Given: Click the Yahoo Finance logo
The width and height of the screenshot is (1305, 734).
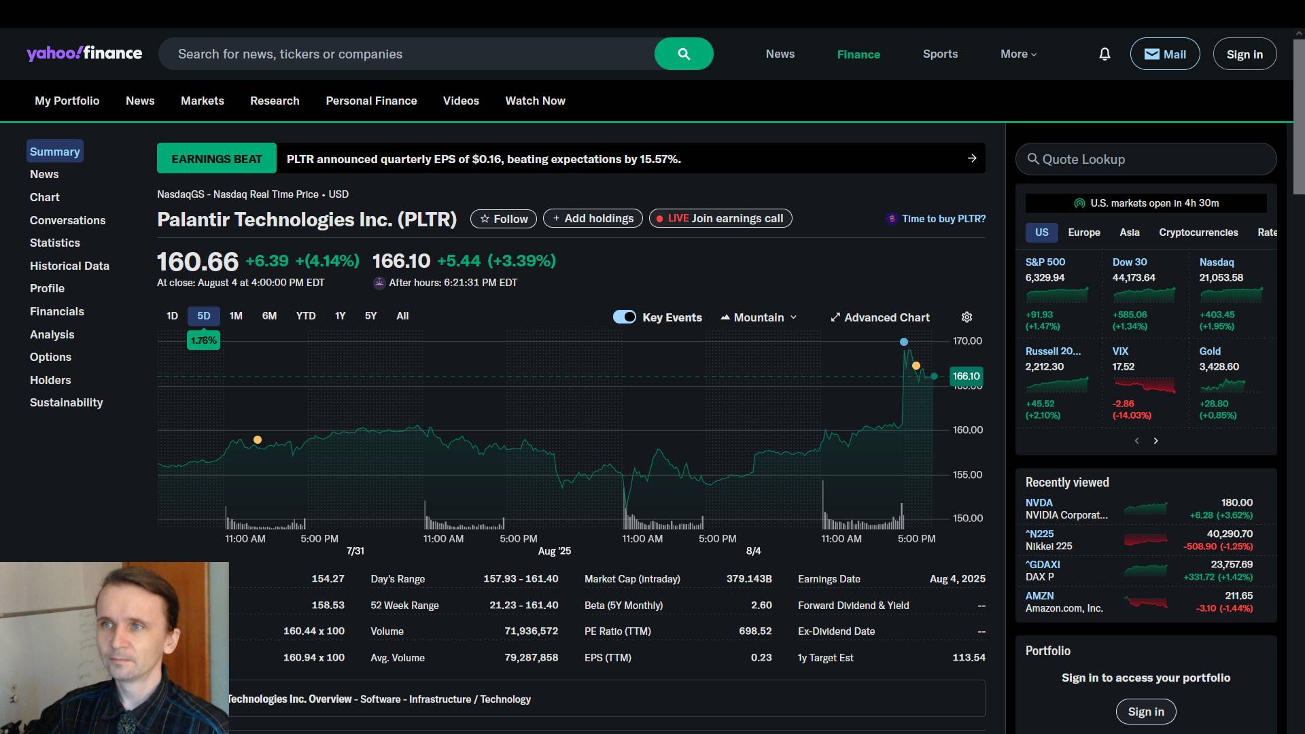Looking at the screenshot, I should (x=84, y=54).
